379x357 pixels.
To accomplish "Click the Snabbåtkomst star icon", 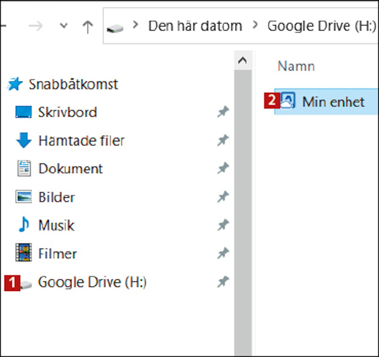I will [x=15, y=84].
